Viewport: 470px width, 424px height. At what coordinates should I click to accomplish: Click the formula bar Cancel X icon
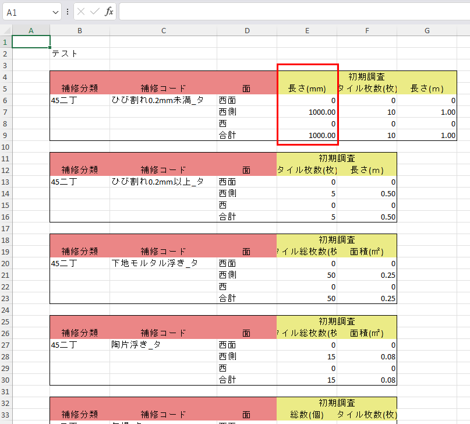(81, 12)
